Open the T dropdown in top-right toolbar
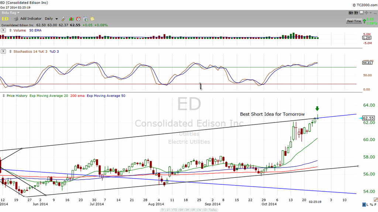 coord(356,13)
